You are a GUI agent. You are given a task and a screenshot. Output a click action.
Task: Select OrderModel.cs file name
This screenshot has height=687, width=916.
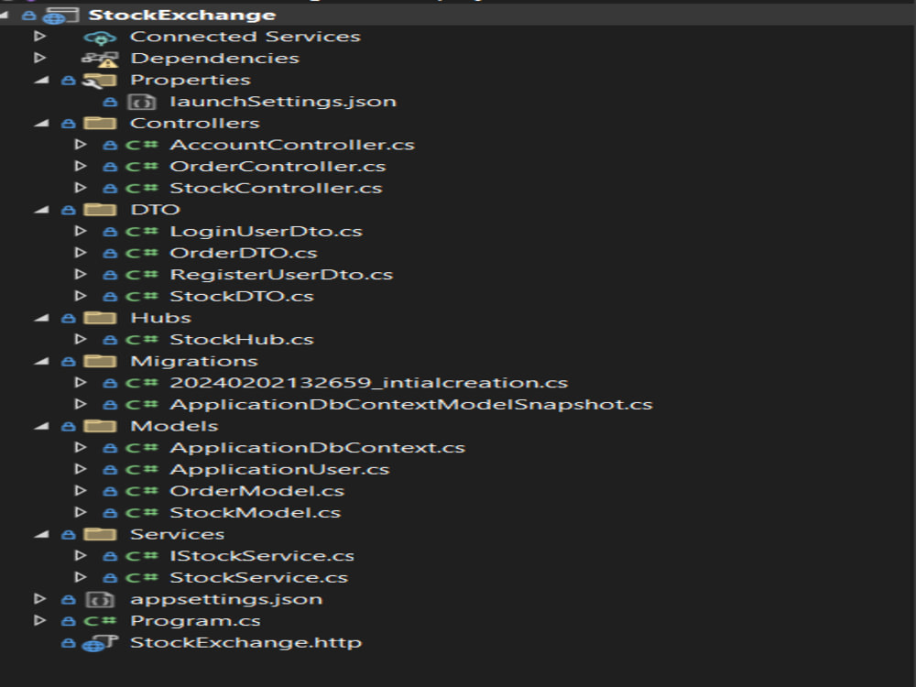256,491
